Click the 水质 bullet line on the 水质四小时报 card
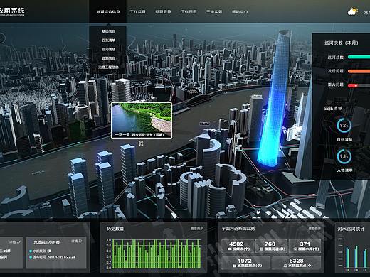 [x=41, y=251]
